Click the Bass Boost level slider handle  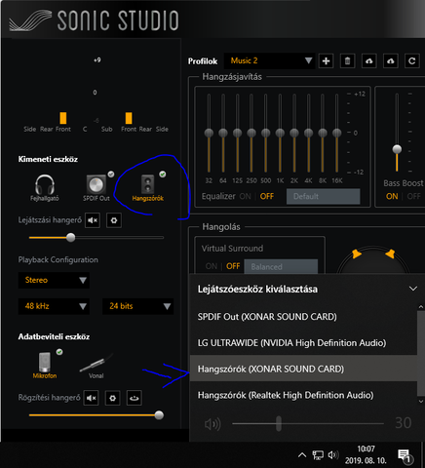click(x=397, y=149)
